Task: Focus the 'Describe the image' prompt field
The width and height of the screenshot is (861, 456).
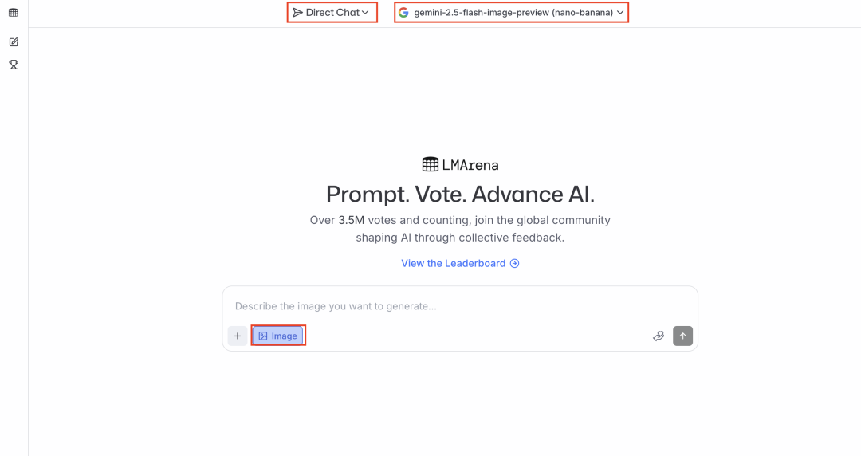Action: point(459,306)
